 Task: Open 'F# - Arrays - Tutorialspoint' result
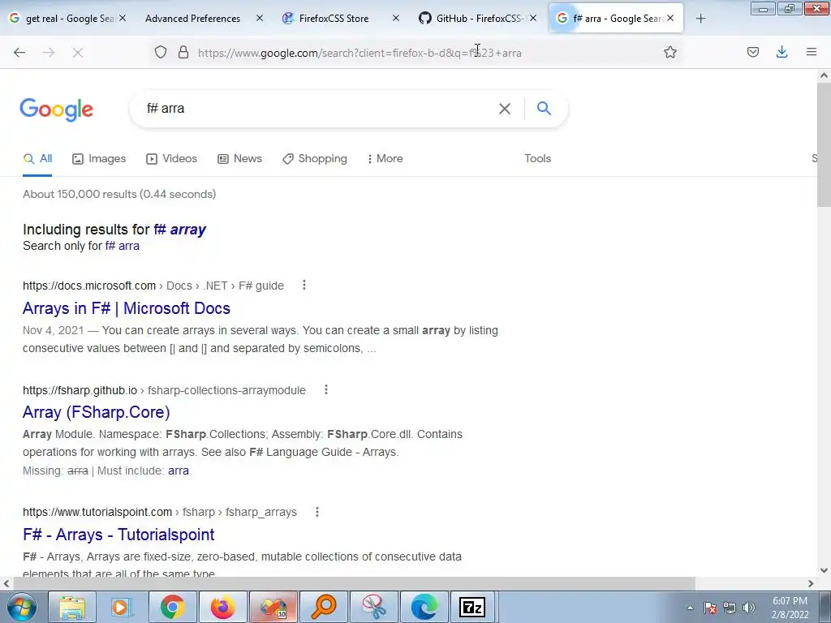pos(118,535)
